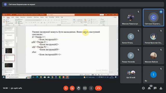Open the Help ribbon tab
This screenshot has height=93, width=166.
tap(62, 17)
